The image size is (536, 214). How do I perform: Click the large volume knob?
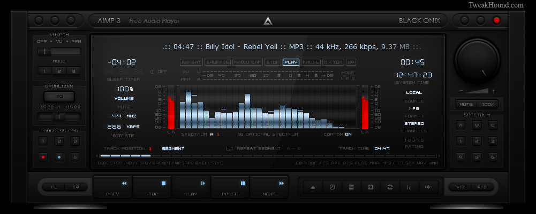[477, 61]
